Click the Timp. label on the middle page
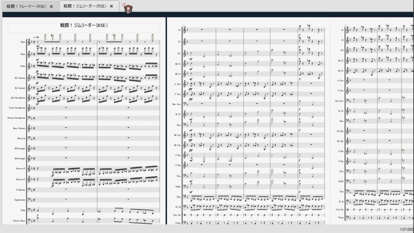 178,223
